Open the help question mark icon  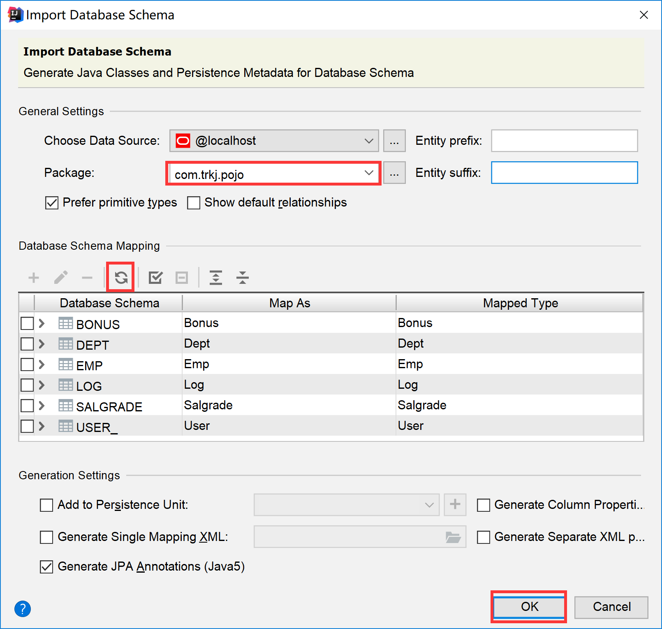pyautogui.click(x=23, y=608)
